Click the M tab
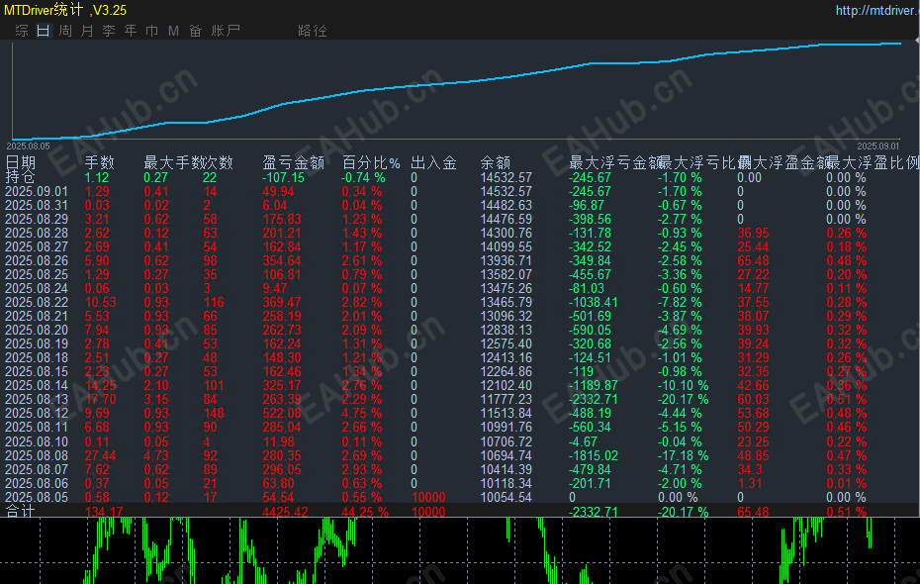The height and width of the screenshot is (584, 920). (174, 31)
